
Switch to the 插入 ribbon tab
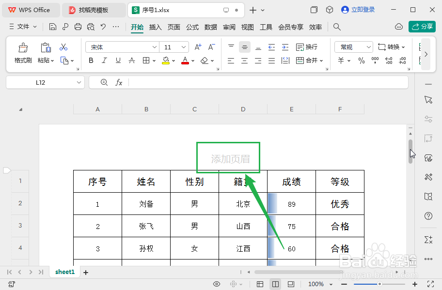point(155,28)
